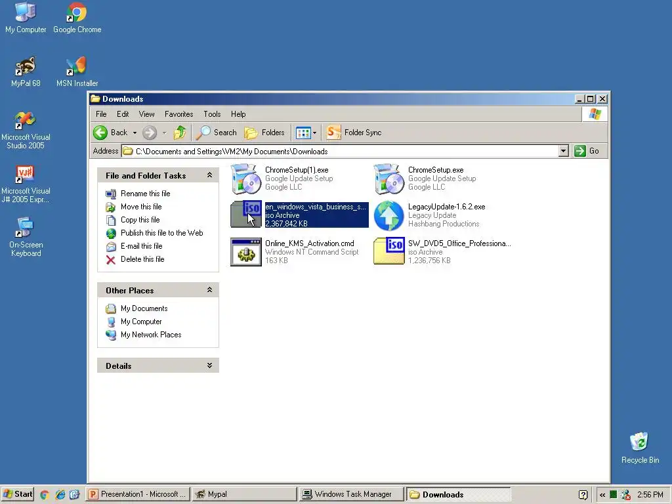672x504 pixels.
Task: Click Chrome quick launch icon in taskbar
Action: (44, 495)
